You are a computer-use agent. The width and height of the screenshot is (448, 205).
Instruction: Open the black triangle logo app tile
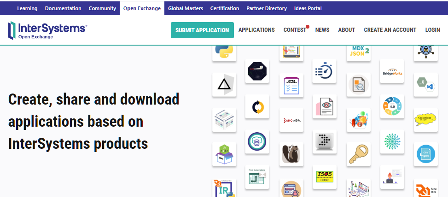[x=224, y=84]
